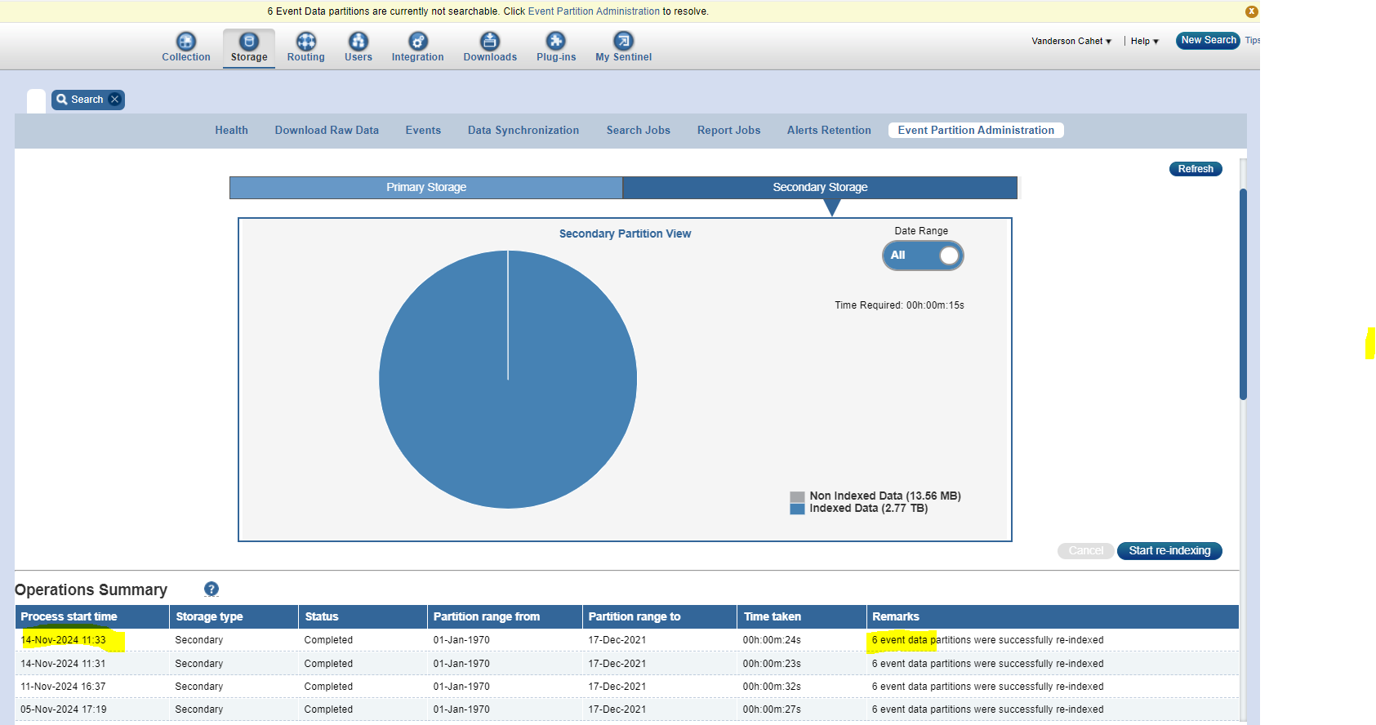Open the Search Jobs tab

(639, 131)
